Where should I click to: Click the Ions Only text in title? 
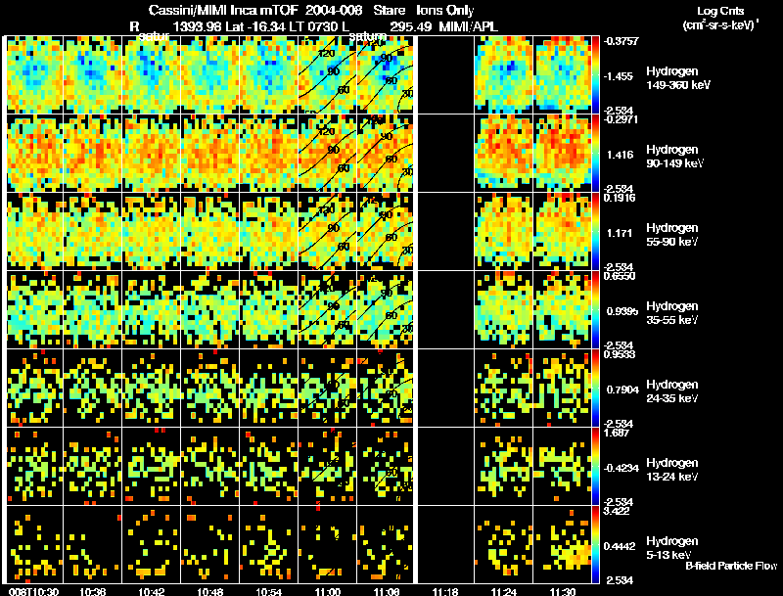tap(445, 10)
